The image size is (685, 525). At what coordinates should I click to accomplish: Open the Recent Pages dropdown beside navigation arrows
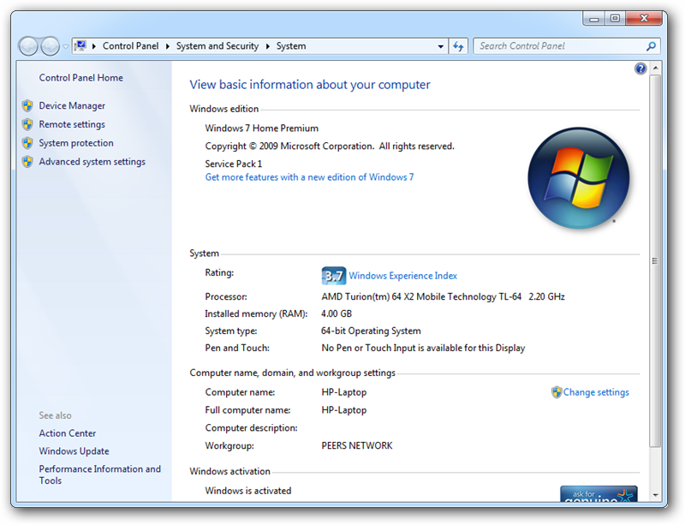pos(64,45)
